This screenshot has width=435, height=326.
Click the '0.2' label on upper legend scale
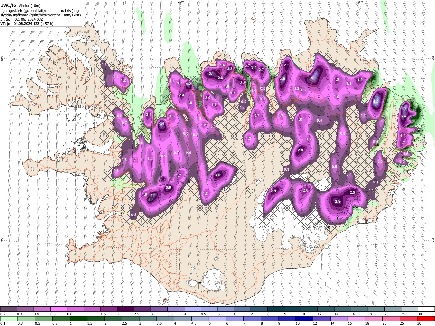[x=3, y=314]
